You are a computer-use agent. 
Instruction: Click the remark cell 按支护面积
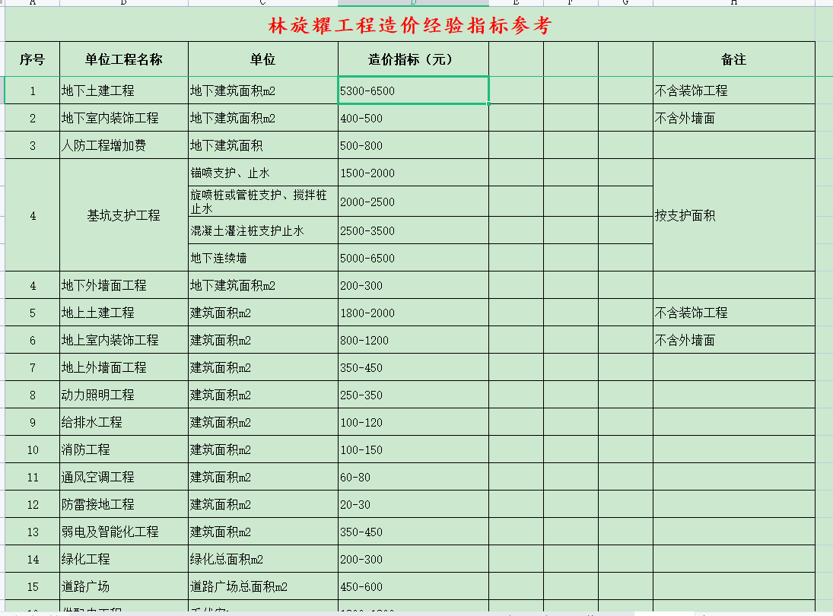733,215
